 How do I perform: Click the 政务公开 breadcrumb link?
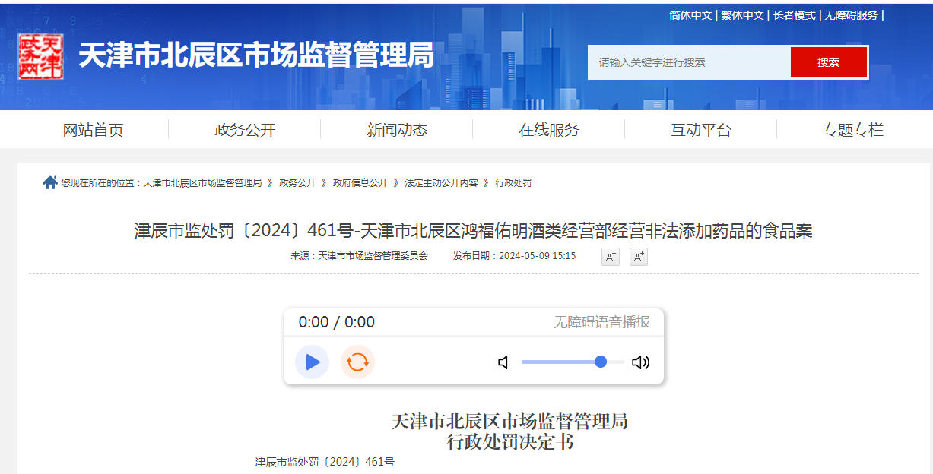click(297, 183)
